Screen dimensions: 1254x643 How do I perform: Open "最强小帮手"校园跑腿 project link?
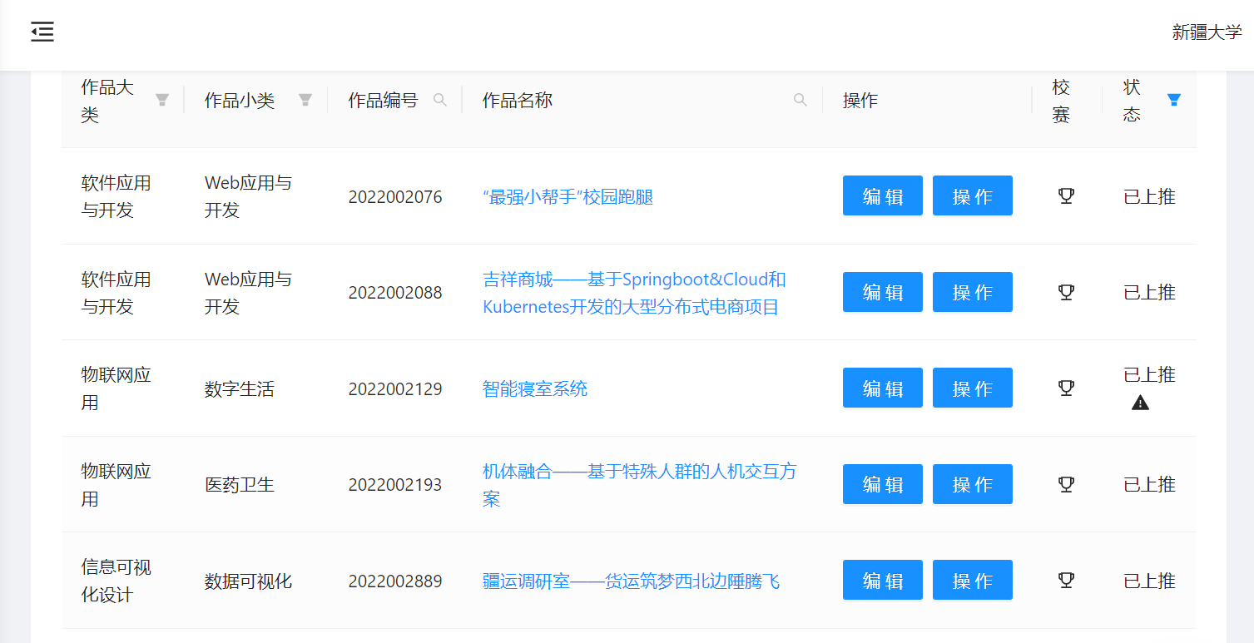[568, 197]
